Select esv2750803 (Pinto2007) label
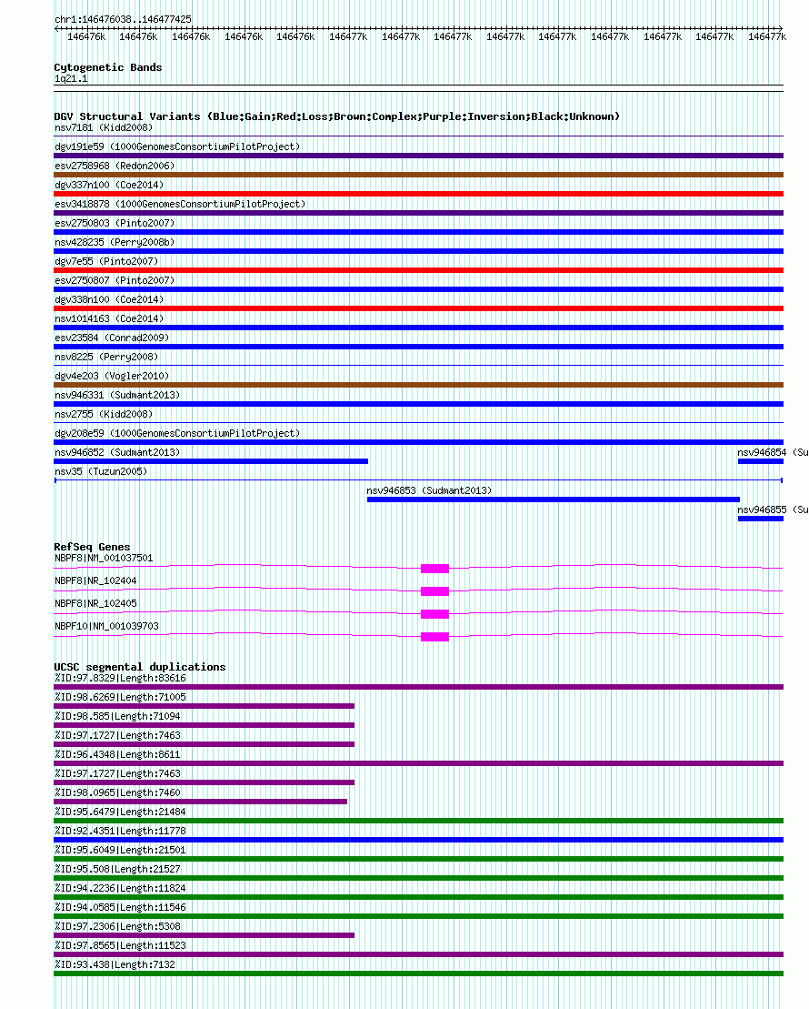This screenshot has height=1009, width=809. click(115, 223)
